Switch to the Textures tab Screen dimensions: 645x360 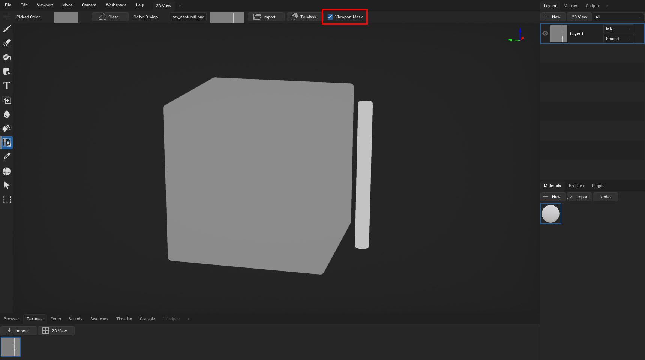click(34, 319)
